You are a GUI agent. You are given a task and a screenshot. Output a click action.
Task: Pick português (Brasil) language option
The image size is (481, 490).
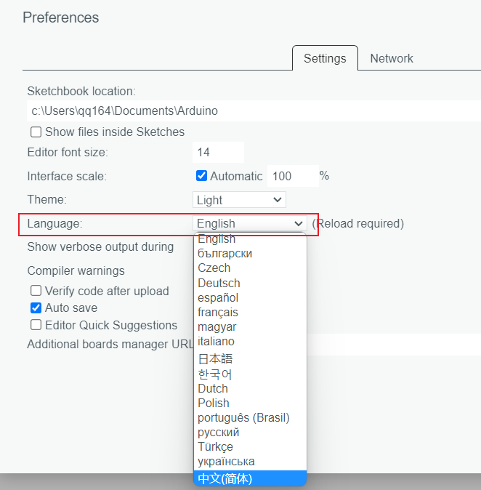pos(243,417)
